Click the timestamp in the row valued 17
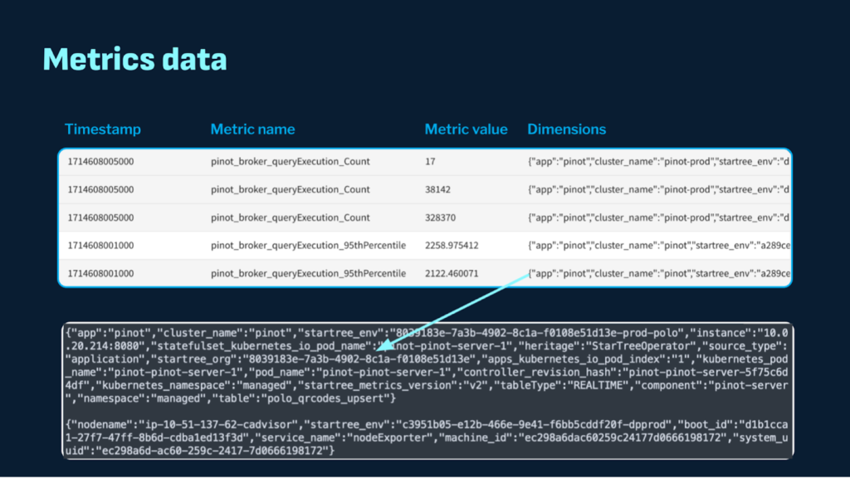 tap(100, 162)
